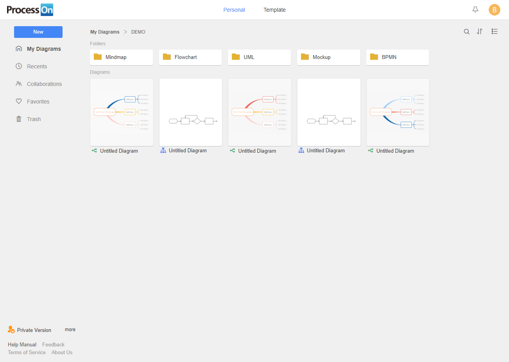
Task: Open the Help Manual link
Action: [22, 344]
